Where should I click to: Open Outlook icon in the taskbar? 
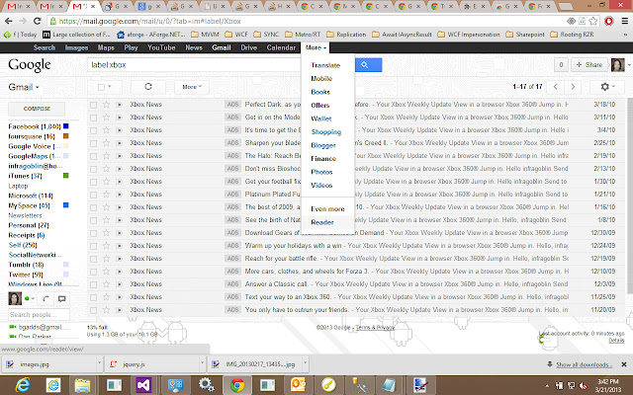coord(298,385)
